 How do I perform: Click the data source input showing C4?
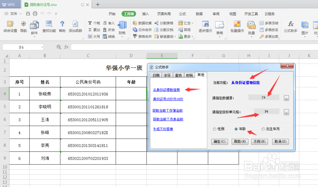(x=264, y=97)
